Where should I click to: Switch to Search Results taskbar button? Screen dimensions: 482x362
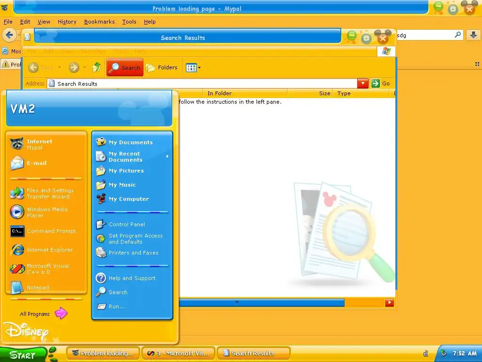tap(254, 353)
